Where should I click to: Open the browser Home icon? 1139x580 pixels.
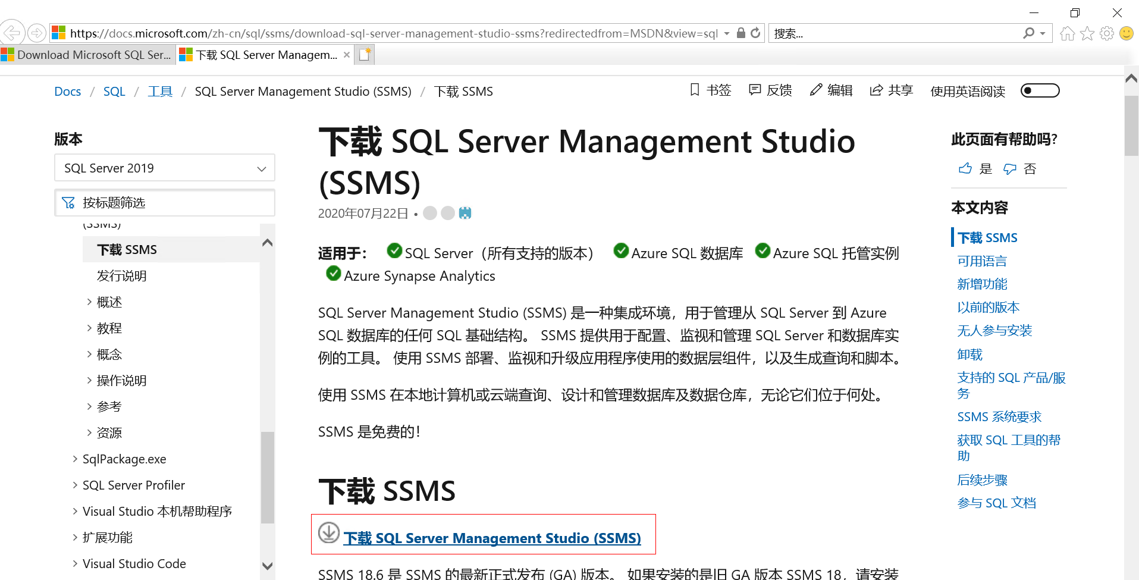1068,33
